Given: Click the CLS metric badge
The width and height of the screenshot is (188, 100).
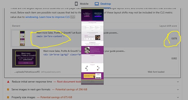Looking at the screenshot, I should [73, 17].
